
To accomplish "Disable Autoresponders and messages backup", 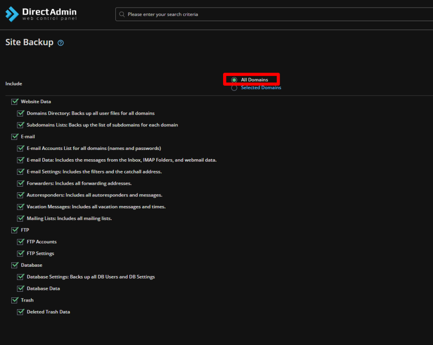I will click(x=20, y=195).
